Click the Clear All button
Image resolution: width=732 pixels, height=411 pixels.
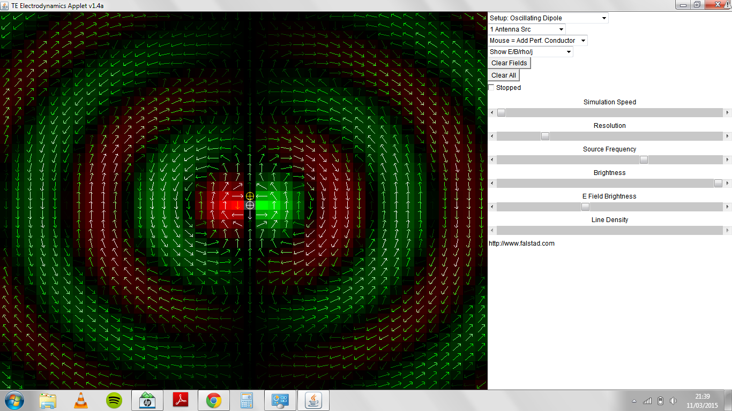click(x=504, y=75)
